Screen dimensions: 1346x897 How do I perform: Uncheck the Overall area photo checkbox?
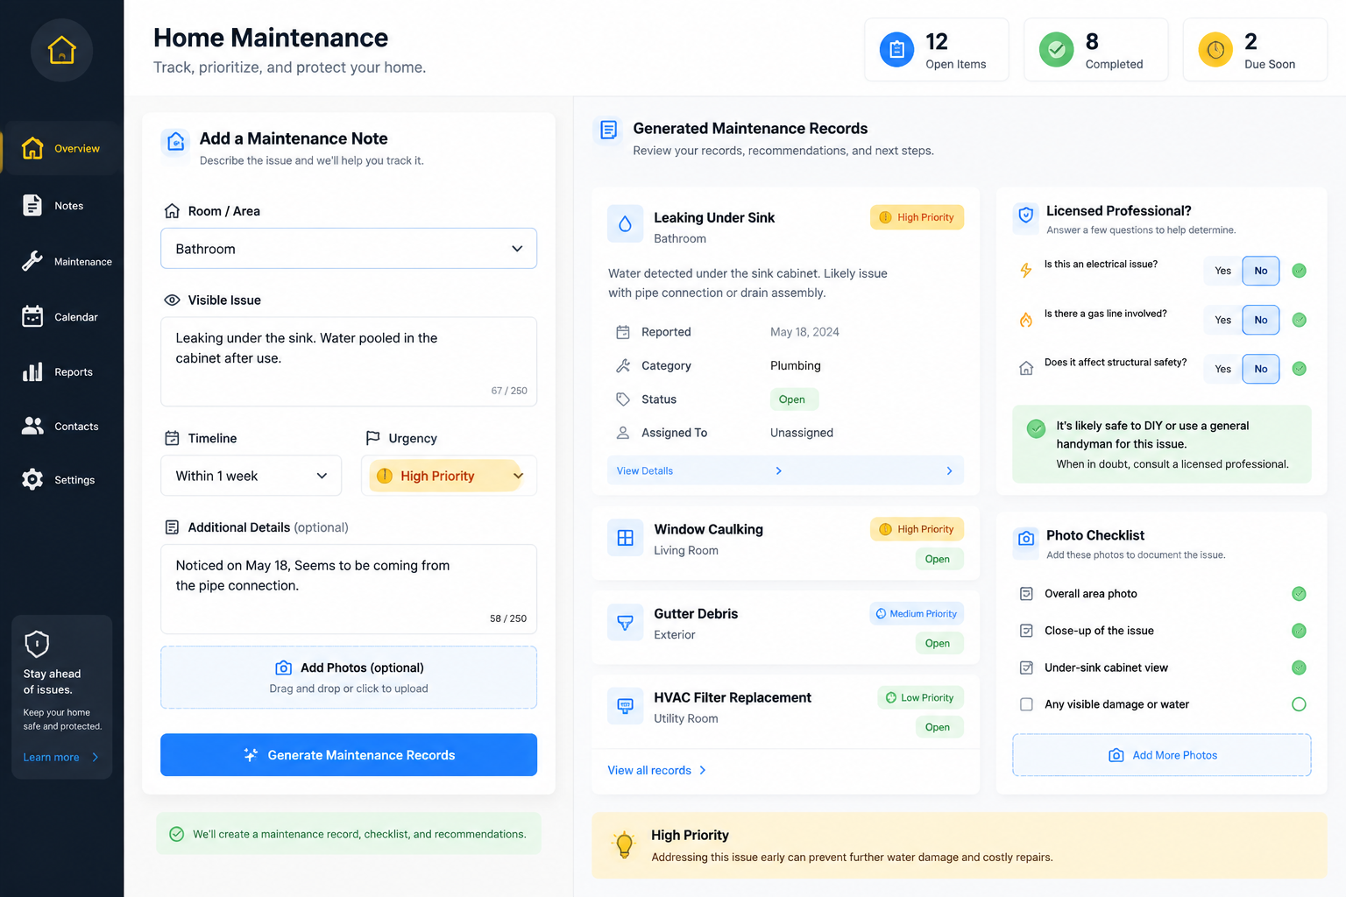(1026, 594)
